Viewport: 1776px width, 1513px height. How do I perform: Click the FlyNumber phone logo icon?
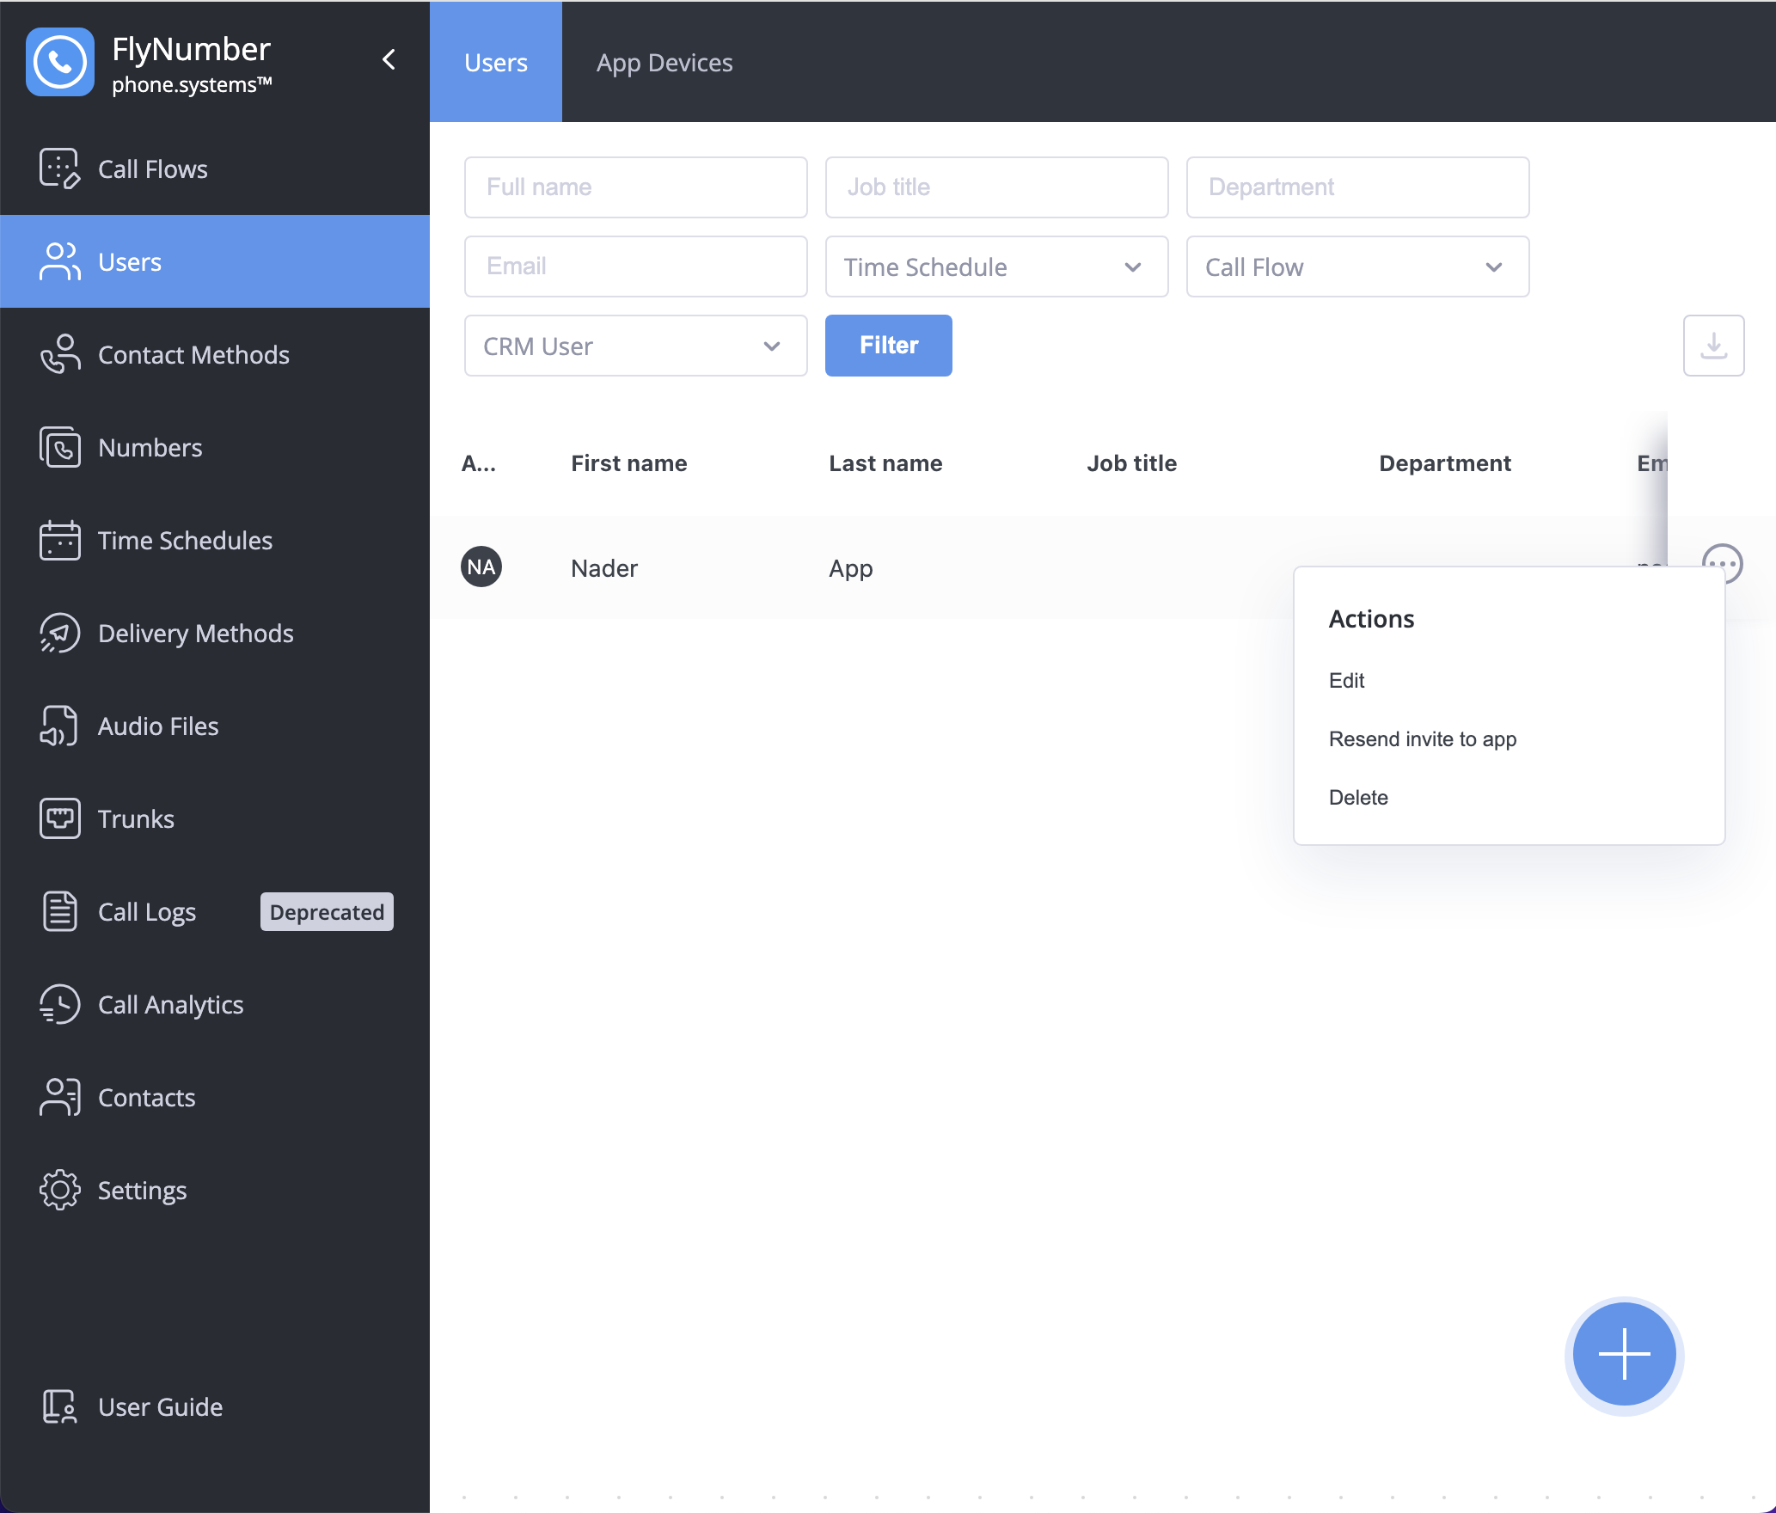[59, 62]
